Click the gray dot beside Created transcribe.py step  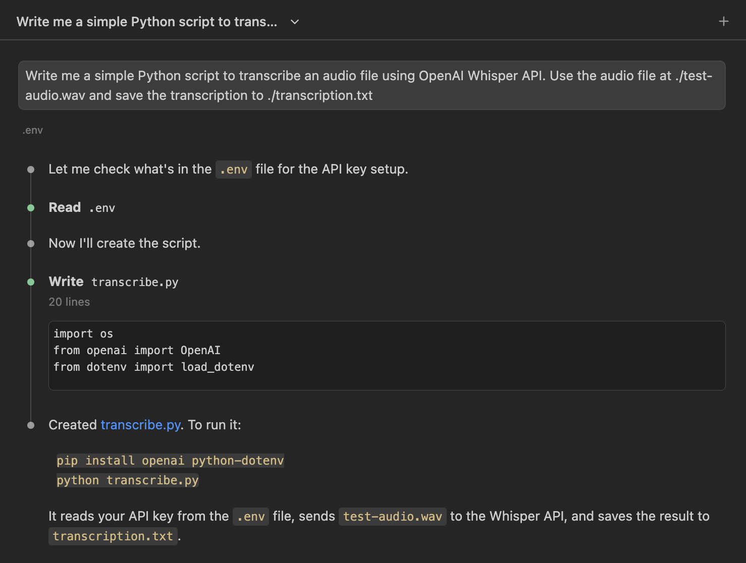pyautogui.click(x=30, y=424)
